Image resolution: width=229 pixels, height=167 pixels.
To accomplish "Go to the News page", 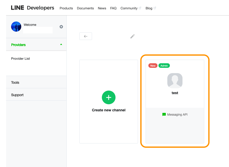I will (x=102, y=8).
